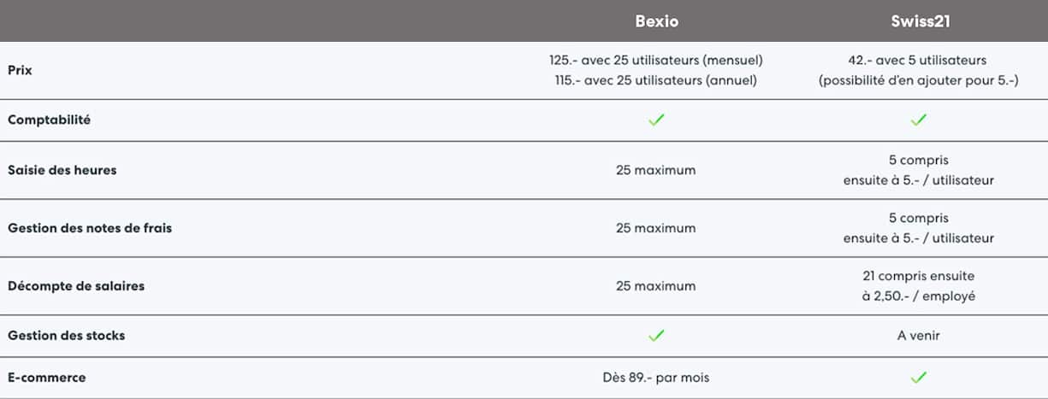Click the E-commerce row label
Image resolution: width=1048 pixels, height=399 pixels.
[46, 377]
